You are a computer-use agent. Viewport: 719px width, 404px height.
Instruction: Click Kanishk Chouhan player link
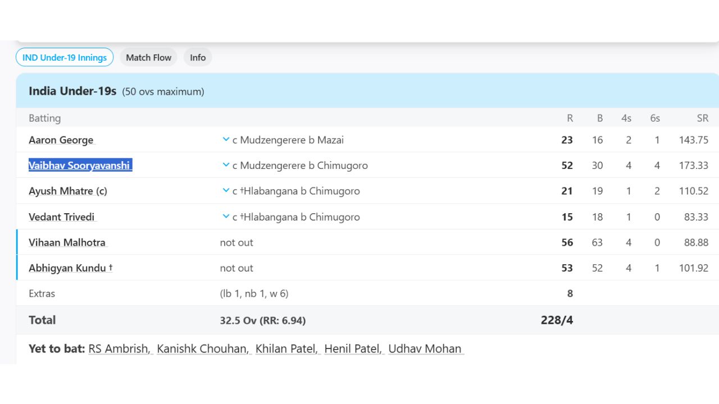tap(203, 348)
